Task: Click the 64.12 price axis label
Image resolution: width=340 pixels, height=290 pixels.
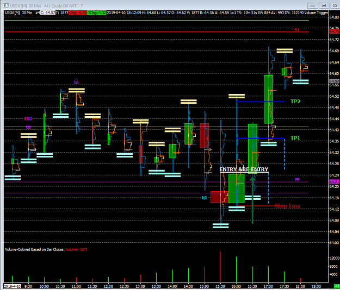Action: tap(334, 209)
